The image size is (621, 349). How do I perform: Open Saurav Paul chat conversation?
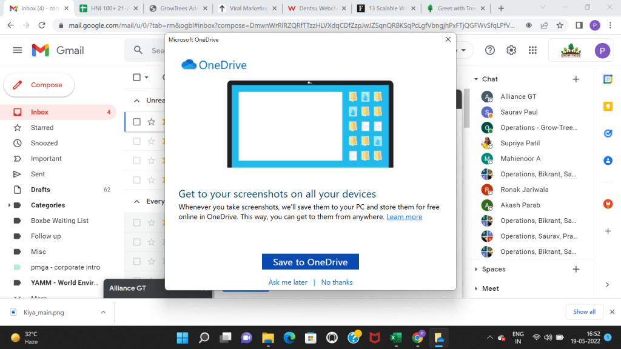click(519, 112)
